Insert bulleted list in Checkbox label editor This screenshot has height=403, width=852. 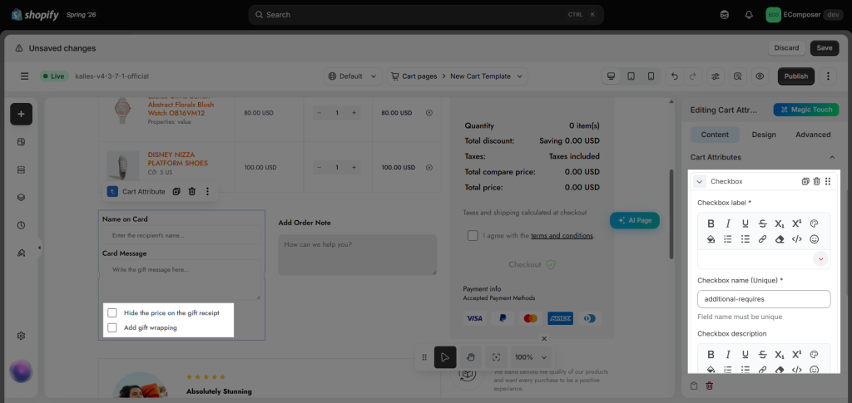pyautogui.click(x=745, y=239)
